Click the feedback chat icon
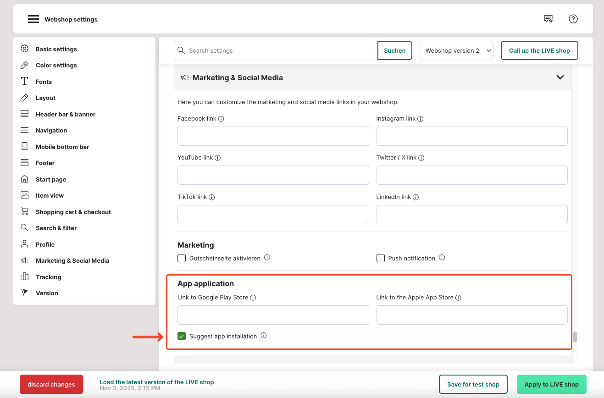Image resolution: width=604 pixels, height=398 pixels. [548, 19]
